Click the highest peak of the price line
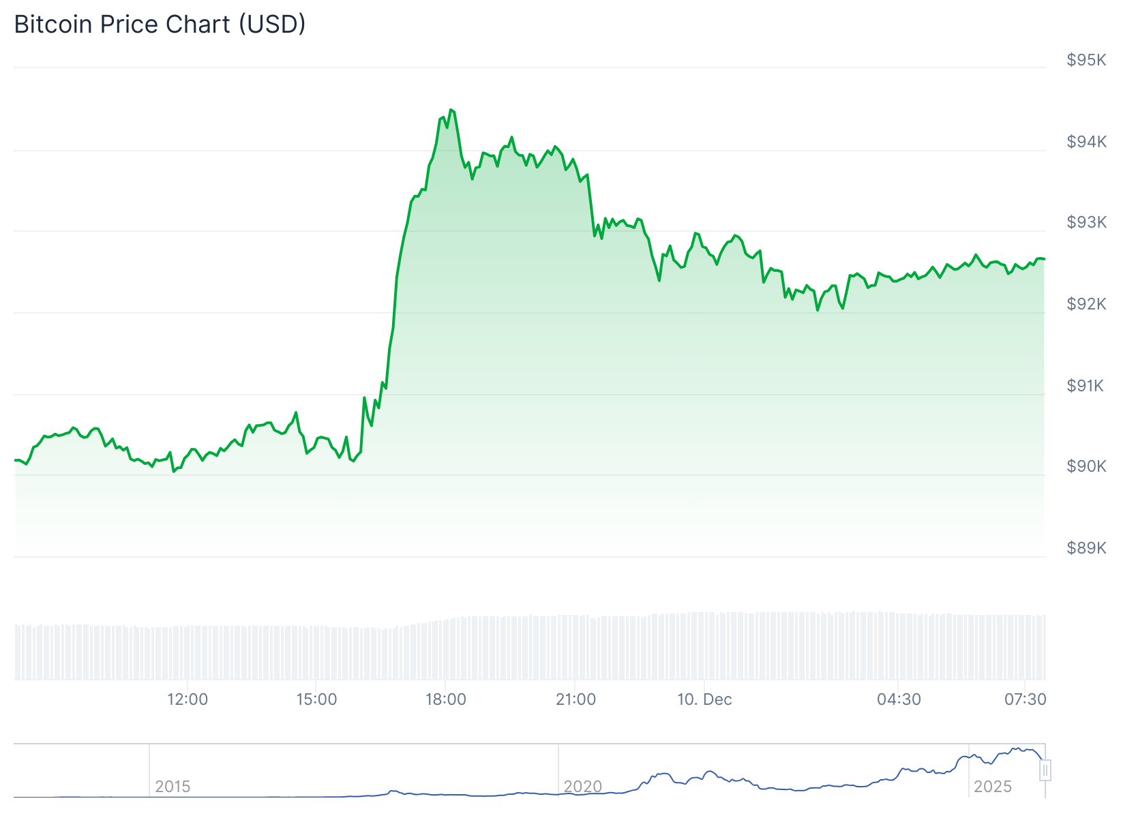Viewport: 1121px width, 818px height. (x=451, y=109)
